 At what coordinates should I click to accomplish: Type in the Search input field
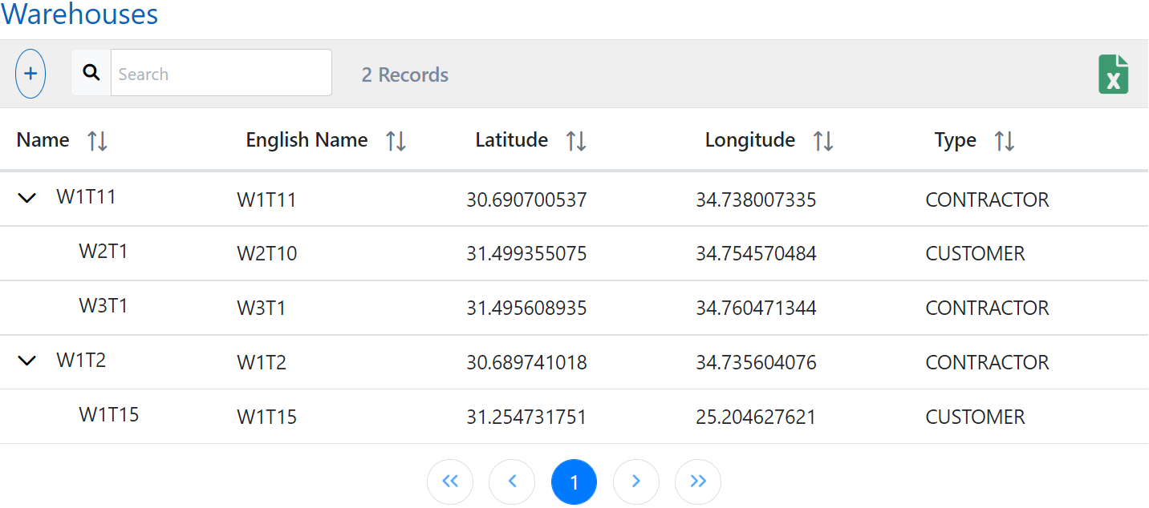pos(221,74)
